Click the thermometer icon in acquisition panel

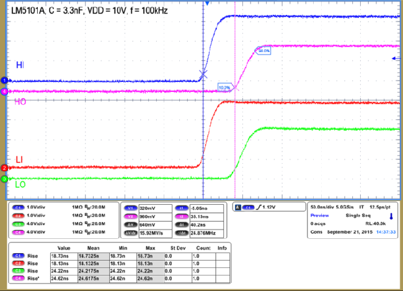pos(391,216)
